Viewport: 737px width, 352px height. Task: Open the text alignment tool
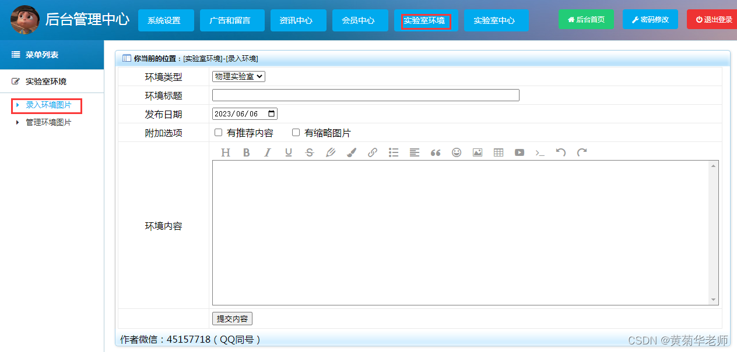pyautogui.click(x=415, y=152)
